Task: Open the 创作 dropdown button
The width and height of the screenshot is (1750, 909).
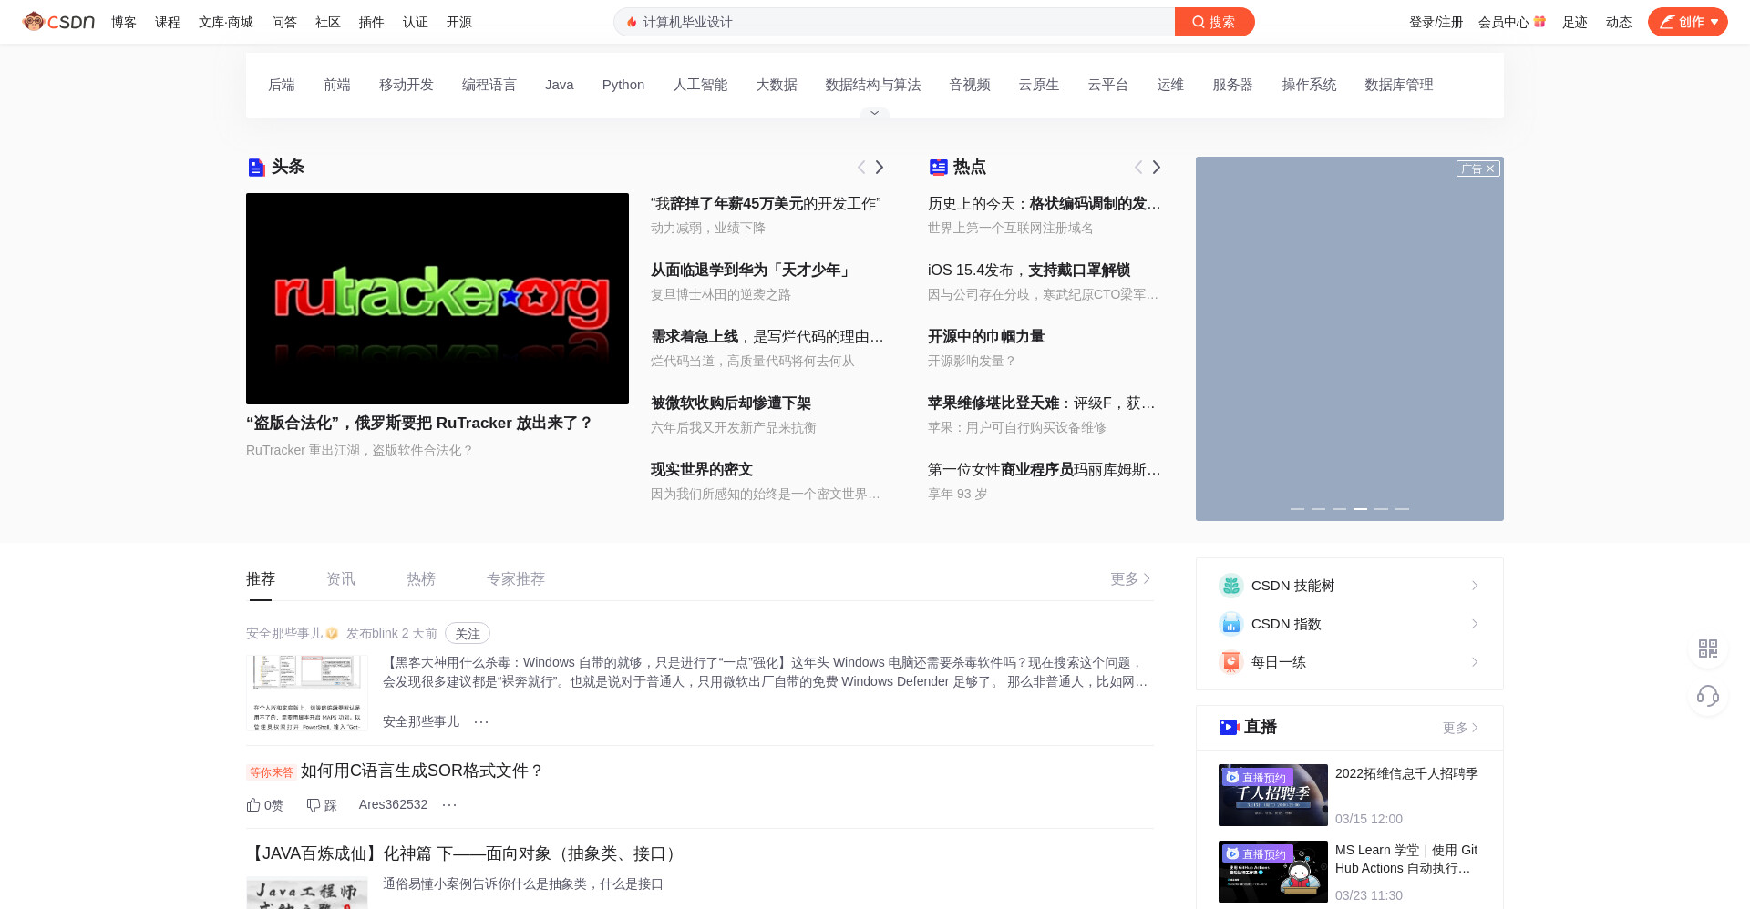Action: [x=1688, y=22]
